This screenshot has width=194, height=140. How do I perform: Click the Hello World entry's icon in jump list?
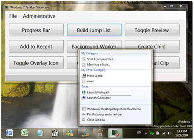pyautogui.click(x=84, y=76)
